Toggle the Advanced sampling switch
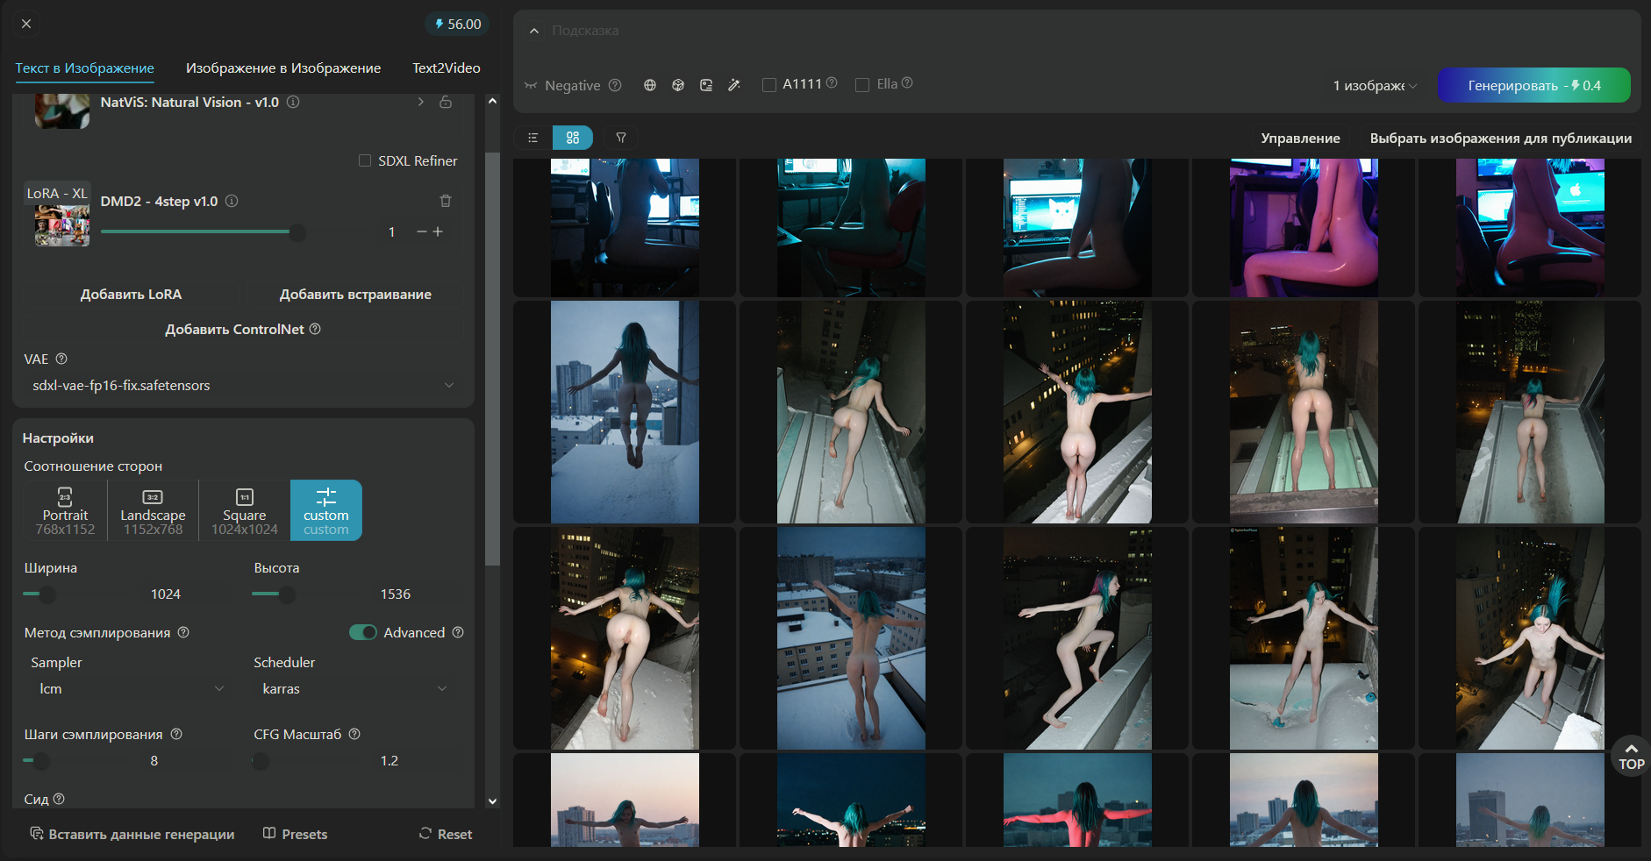 point(362,632)
